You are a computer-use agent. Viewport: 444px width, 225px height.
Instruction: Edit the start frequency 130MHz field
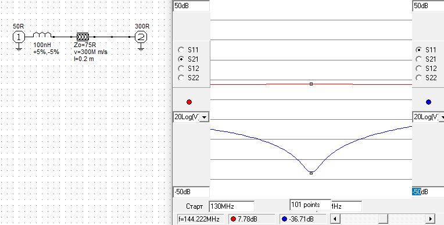coord(232,206)
